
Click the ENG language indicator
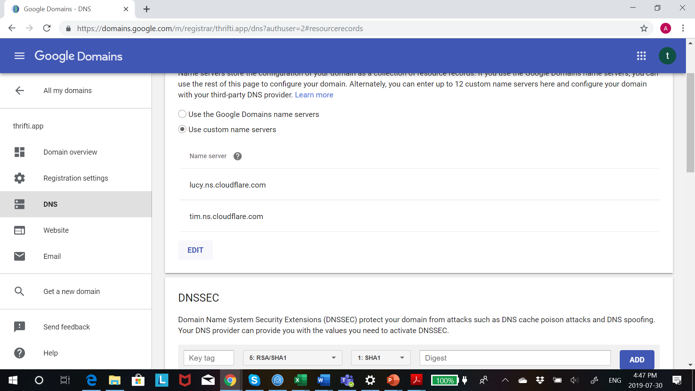point(615,380)
